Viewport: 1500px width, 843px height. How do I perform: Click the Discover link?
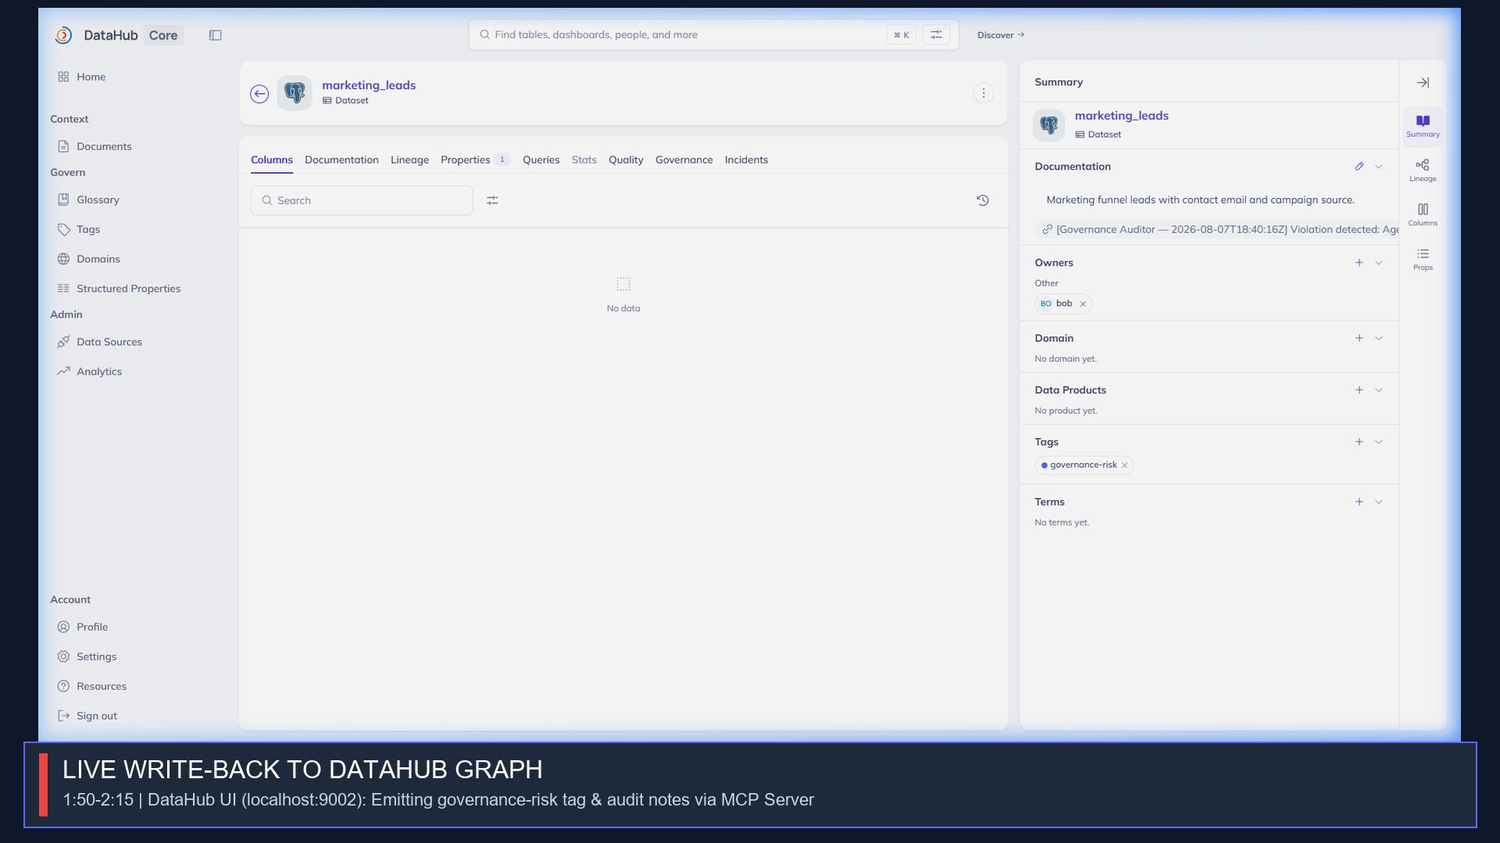point(1001,35)
